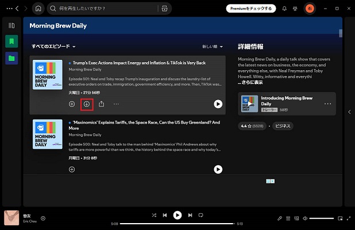The width and height of the screenshot is (355, 230).
Task: Go back with the left arrow
Action: [17, 9]
